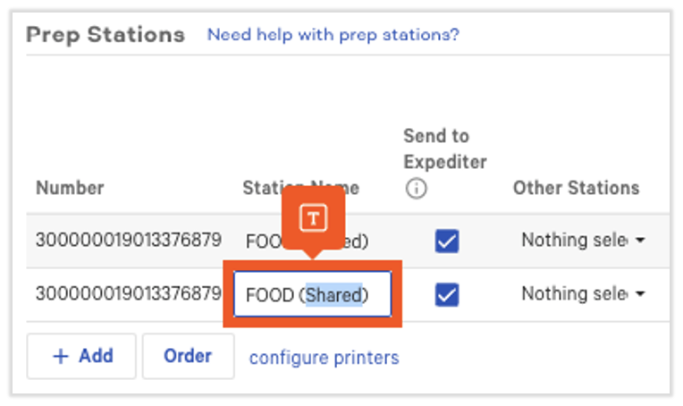
Task: Uncheck Send to Expediter in the first row
Action: [446, 241]
